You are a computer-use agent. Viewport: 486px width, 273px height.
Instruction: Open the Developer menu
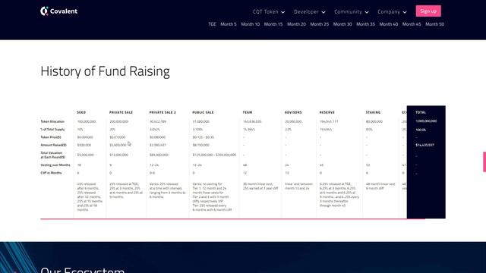coord(309,12)
